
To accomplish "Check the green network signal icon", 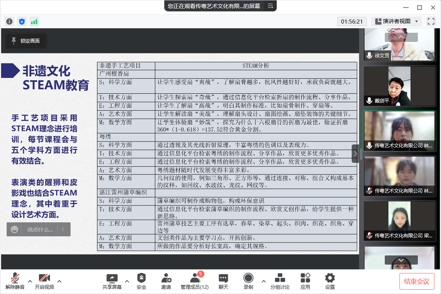I will pos(34,21).
